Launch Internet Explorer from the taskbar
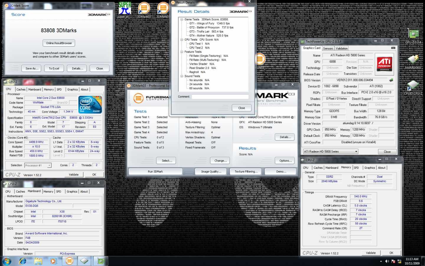The image size is (425, 266). (22, 261)
